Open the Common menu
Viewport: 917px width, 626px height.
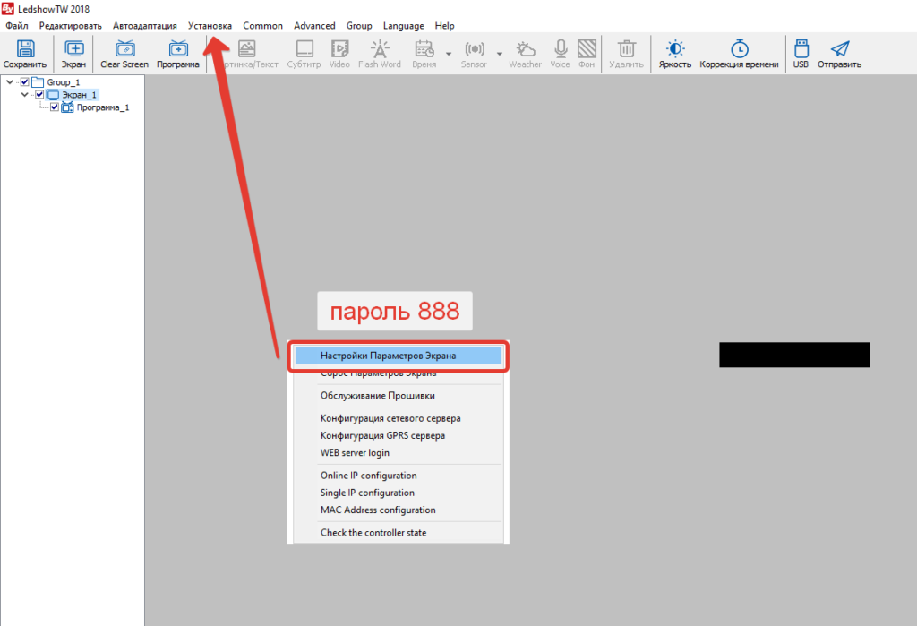click(x=262, y=26)
